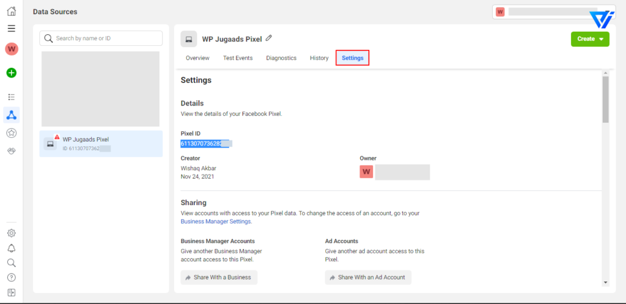Open the settings gear in sidebar
The width and height of the screenshot is (626, 304).
click(x=12, y=233)
